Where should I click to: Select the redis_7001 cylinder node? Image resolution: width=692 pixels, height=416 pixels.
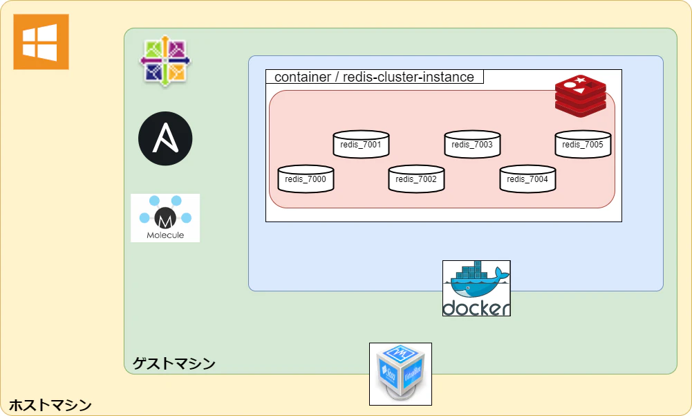tap(361, 144)
